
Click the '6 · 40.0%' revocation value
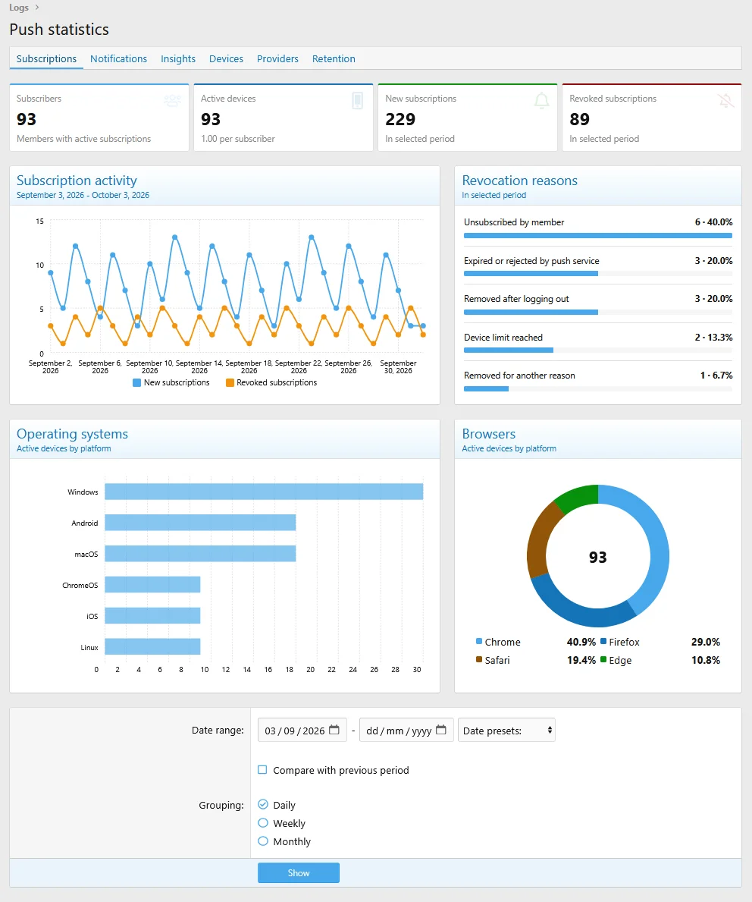click(713, 222)
